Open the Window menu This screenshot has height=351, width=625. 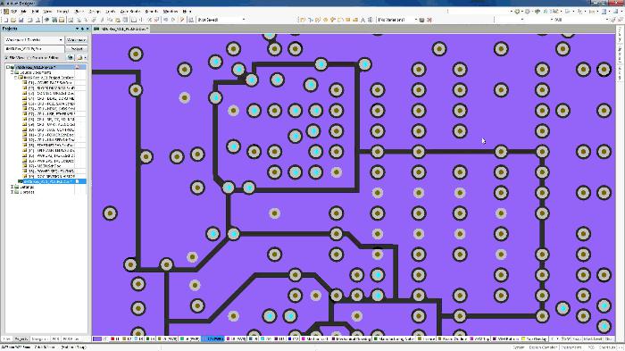coord(171,12)
